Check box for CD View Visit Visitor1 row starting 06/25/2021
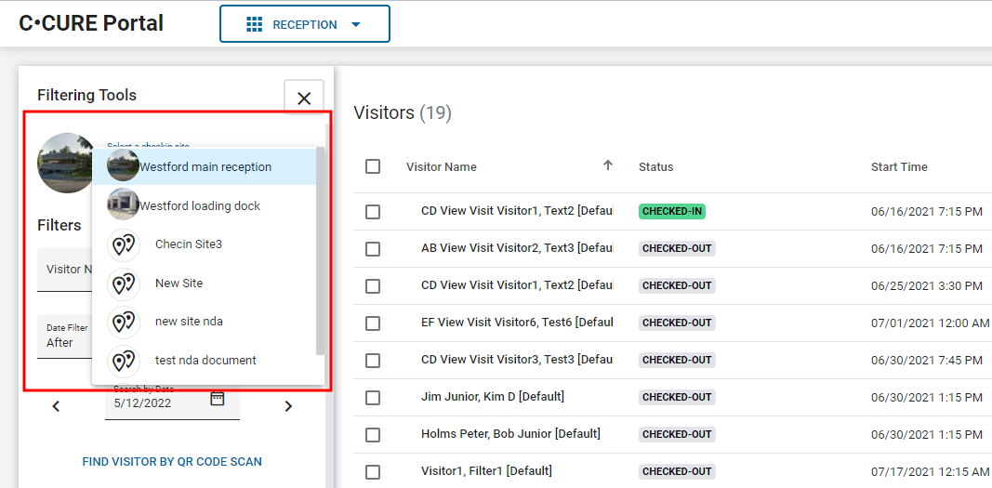 coord(373,286)
